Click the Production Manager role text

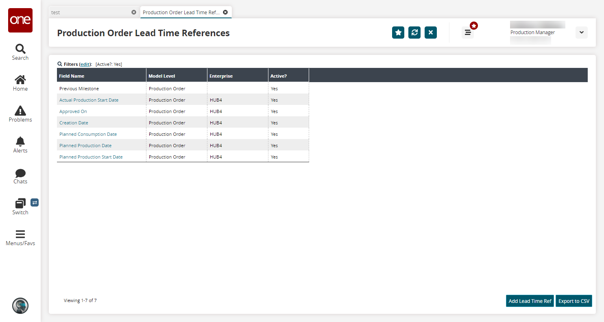(532, 33)
